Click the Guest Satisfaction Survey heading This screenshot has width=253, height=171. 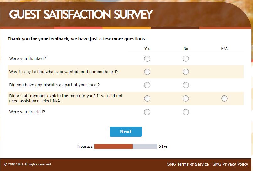pos(81,14)
